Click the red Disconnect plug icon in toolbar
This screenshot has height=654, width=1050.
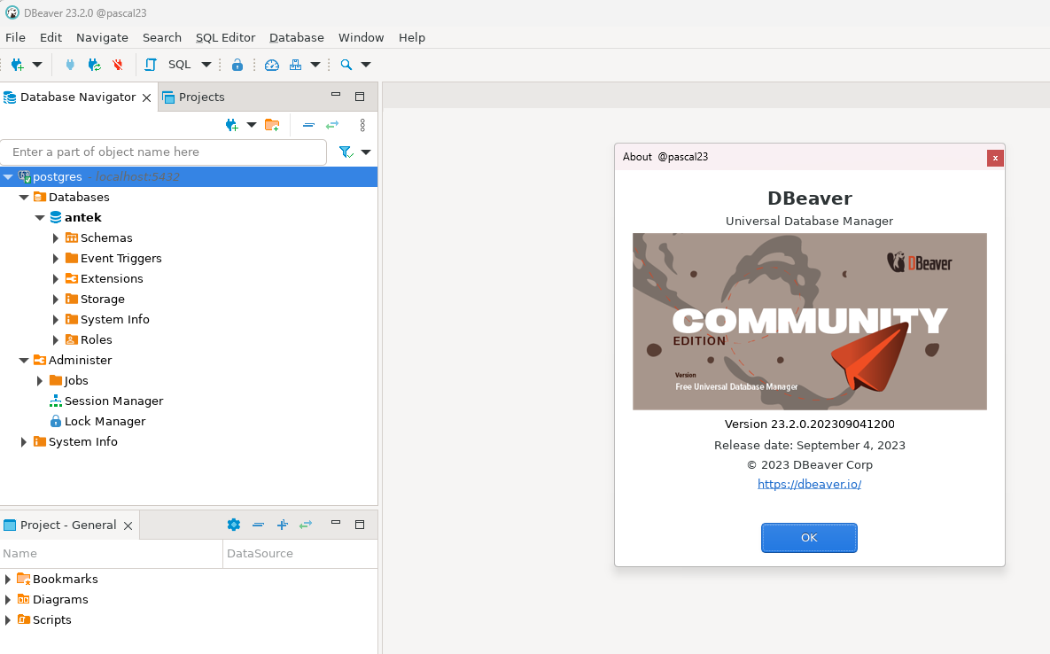[x=118, y=65]
